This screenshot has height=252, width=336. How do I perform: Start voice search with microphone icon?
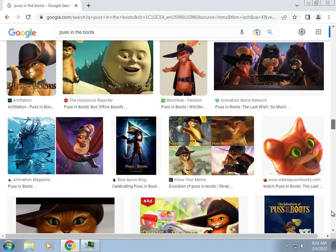(242, 32)
